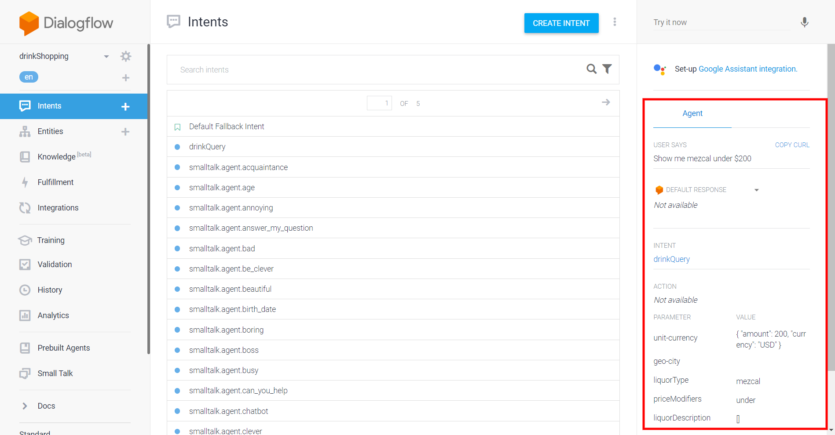835x435 pixels.
Task: Click the Analytics chart icon
Action: [x=25, y=315]
